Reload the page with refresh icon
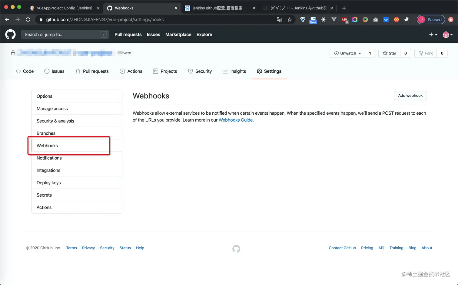The image size is (458, 285). coord(28,20)
